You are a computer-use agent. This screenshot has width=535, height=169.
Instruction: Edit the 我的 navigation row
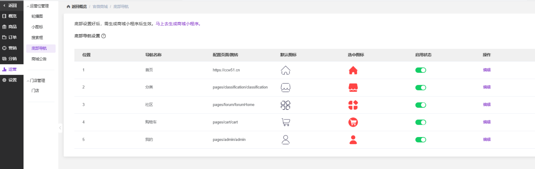(x=487, y=139)
